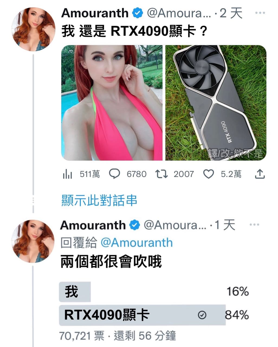
Task: Open the selfie photo on the left
Action: pyautogui.click(x=112, y=103)
